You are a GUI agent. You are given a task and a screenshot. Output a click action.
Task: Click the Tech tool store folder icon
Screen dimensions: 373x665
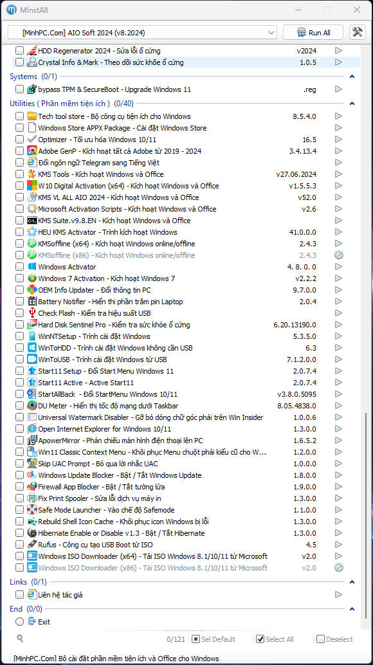tap(32, 116)
